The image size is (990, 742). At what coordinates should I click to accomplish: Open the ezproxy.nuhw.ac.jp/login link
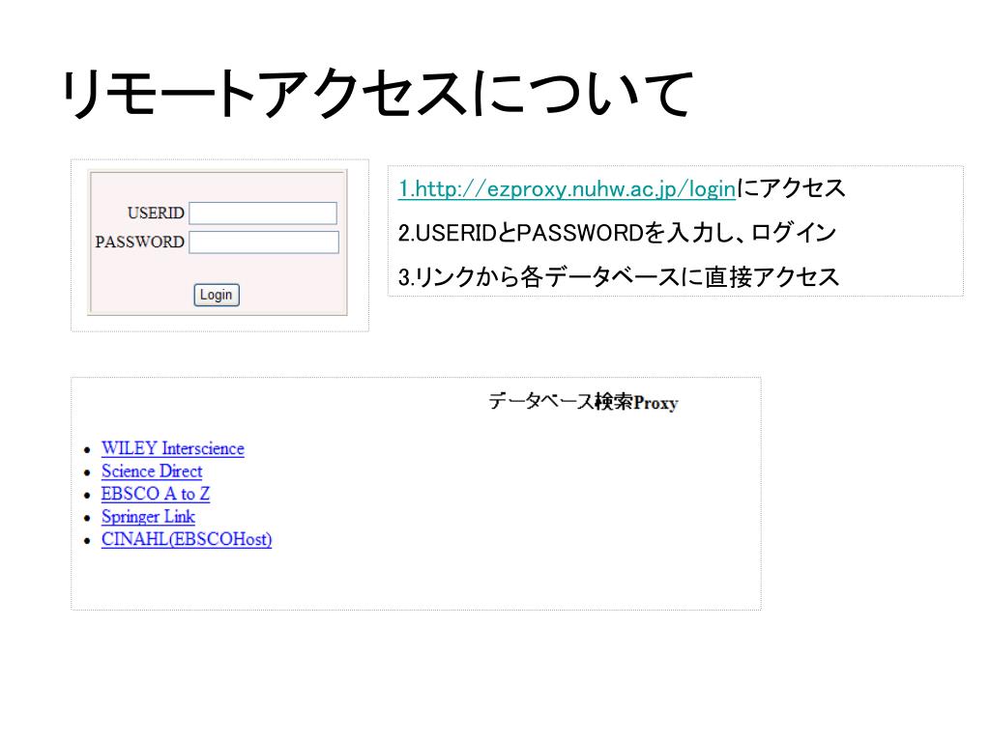pos(567,188)
